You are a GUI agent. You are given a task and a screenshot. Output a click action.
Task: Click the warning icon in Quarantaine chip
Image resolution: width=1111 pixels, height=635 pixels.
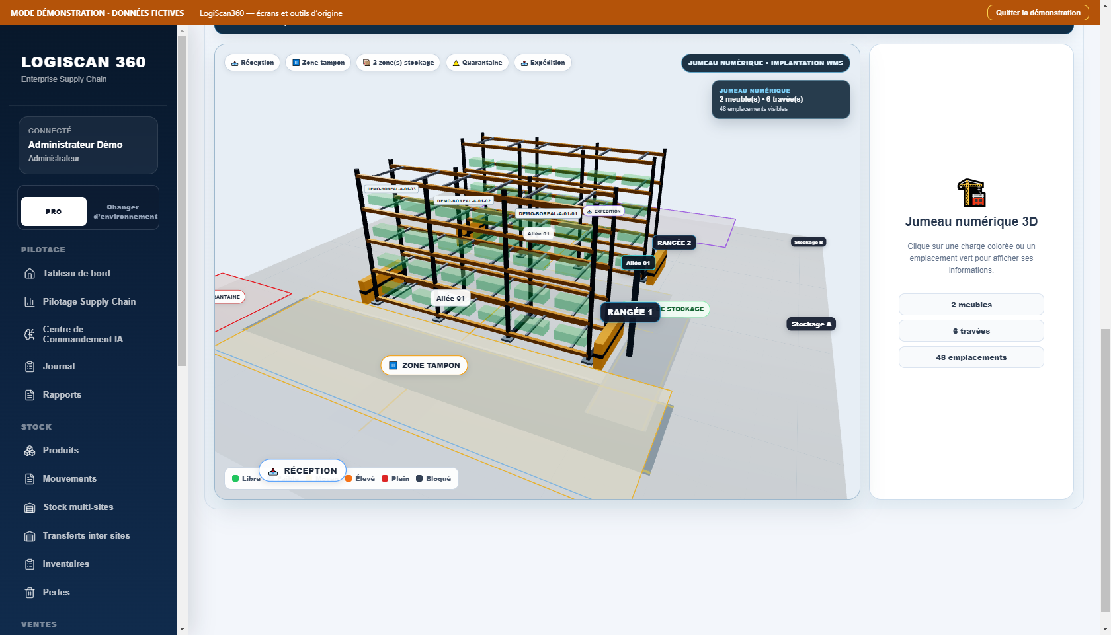[456, 63]
